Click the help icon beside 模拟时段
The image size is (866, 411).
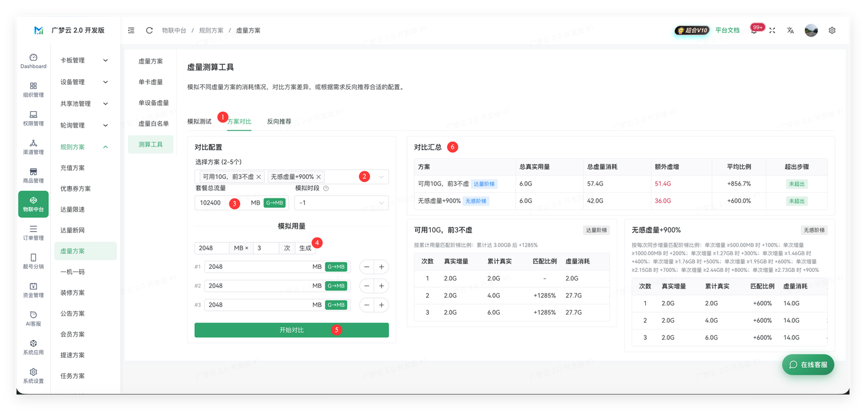coord(326,189)
